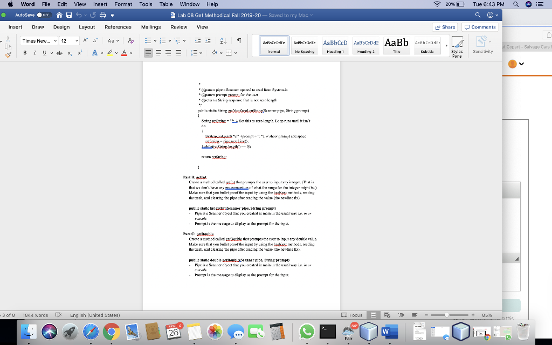Open the References tab
The width and height of the screenshot is (552, 345).
point(118,27)
